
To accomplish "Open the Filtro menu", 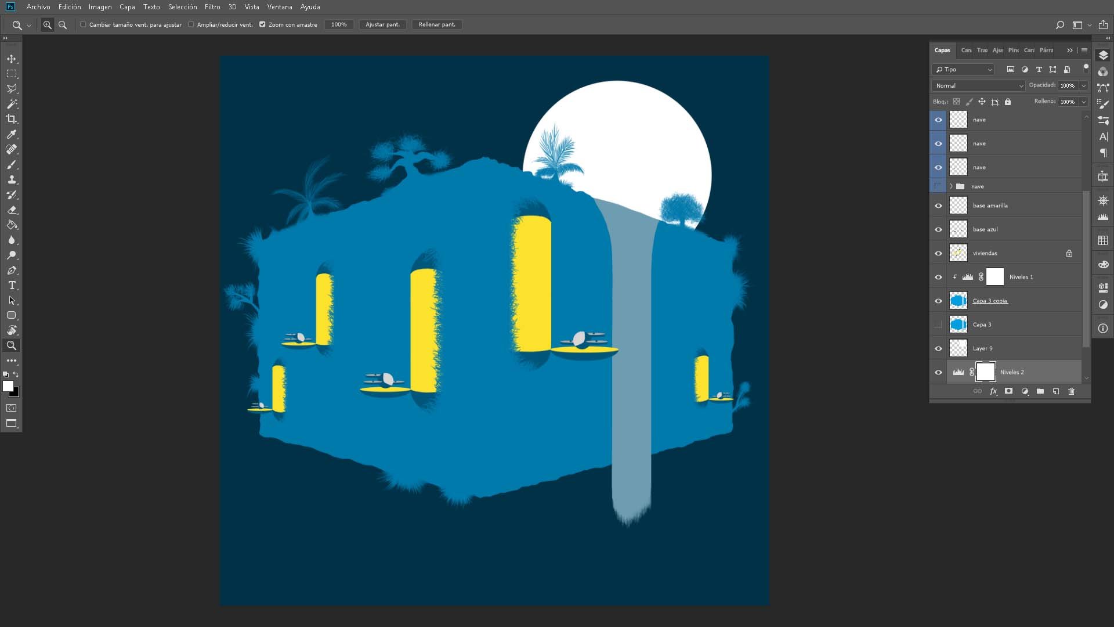I will tap(212, 7).
